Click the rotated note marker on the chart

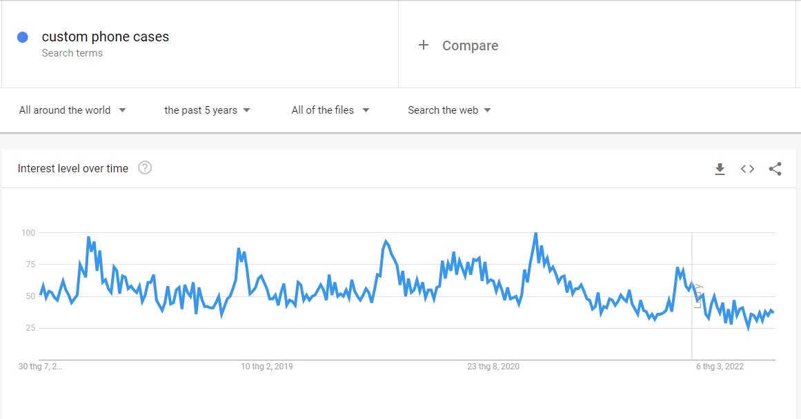[x=698, y=296]
